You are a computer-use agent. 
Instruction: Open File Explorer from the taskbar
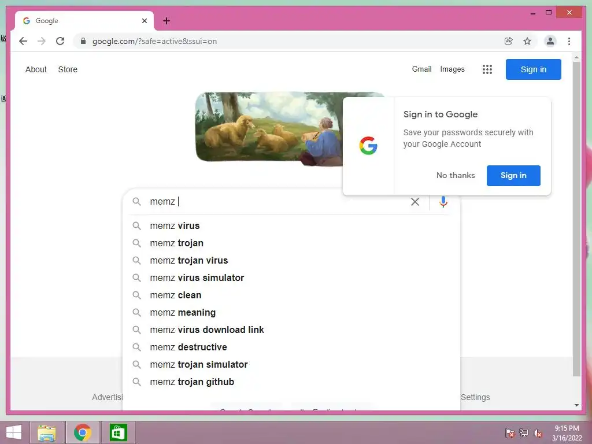[x=46, y=432]
